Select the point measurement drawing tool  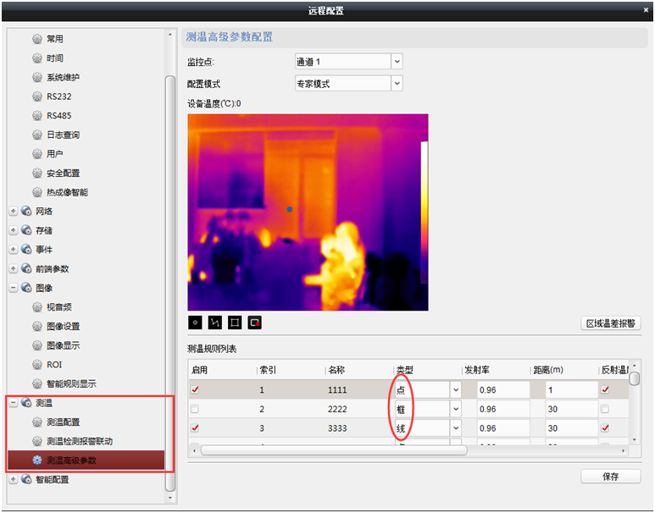pyautogui.click(x=196, y=323)
